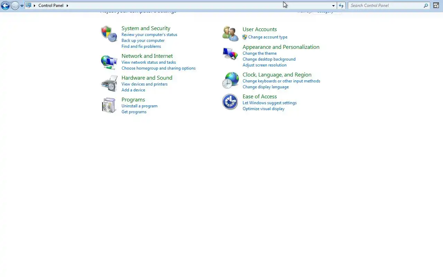
Task: Click Change the theme
Action: coord(260,53)
